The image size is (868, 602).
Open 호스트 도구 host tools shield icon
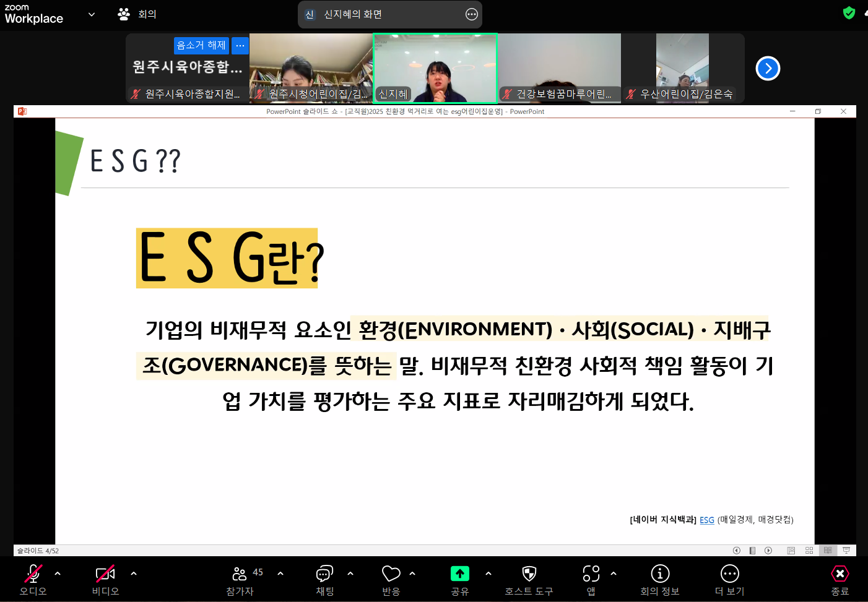(x=529, y=574)
